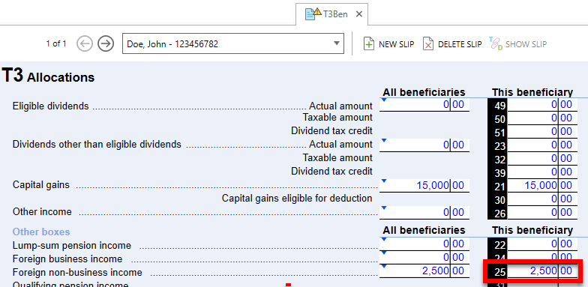This screenshot has height=287, width=588.
Task: Click the 'Other boxes' section heading
Action: point(41,232)
